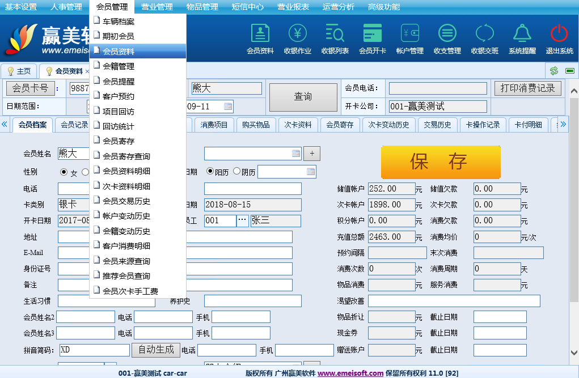The image size is (579, 378).
Task: Click the orange 保存 button
Action: tap(440, 162)
